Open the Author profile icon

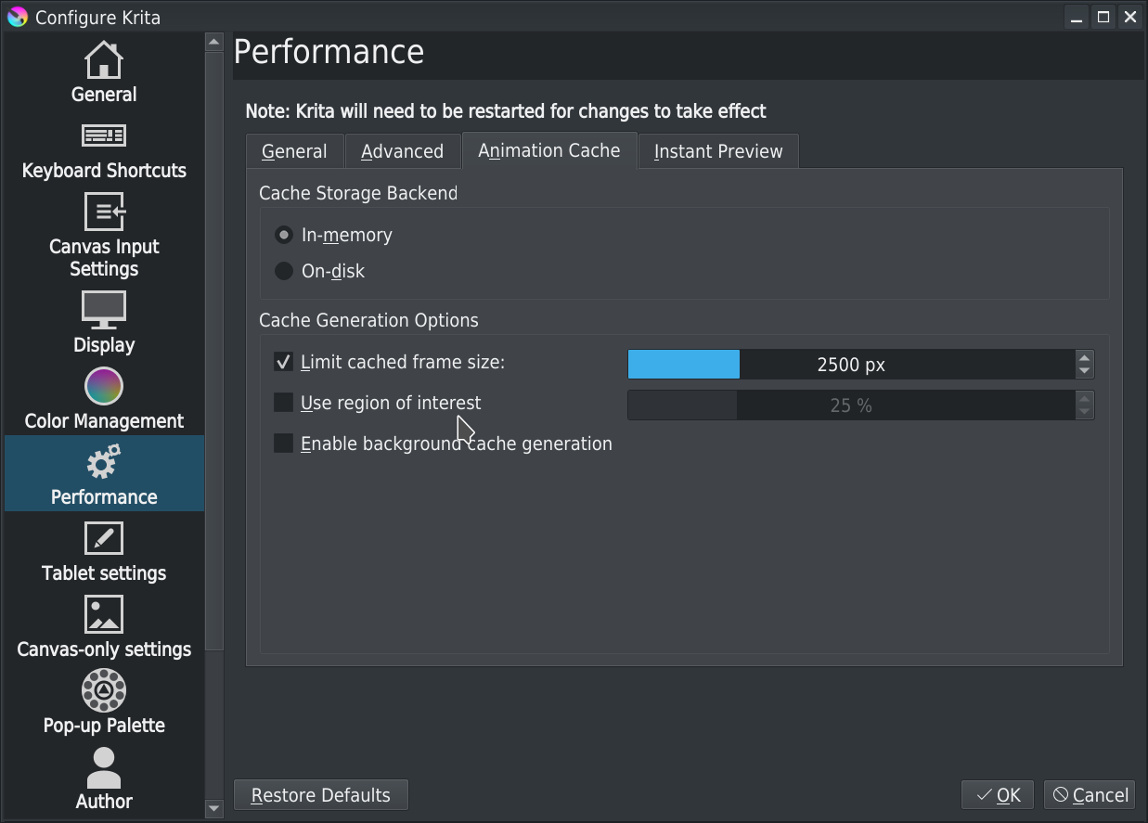[104, 767]
